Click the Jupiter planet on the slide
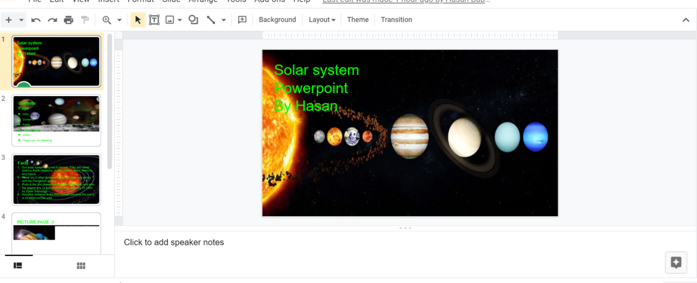Screen dimensions: 697x283 point(409,137)
